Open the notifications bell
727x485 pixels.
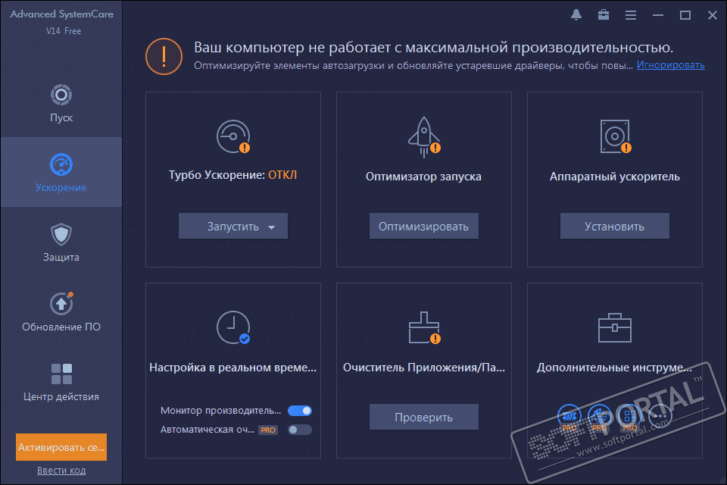point(576,15)
